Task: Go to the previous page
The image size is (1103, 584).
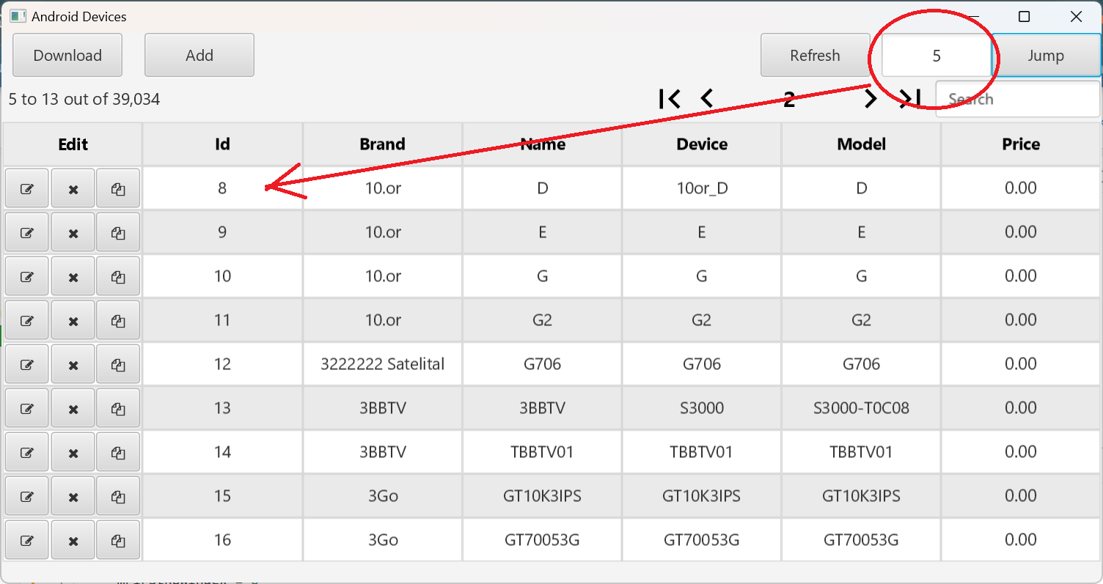Action: [707, 99]
